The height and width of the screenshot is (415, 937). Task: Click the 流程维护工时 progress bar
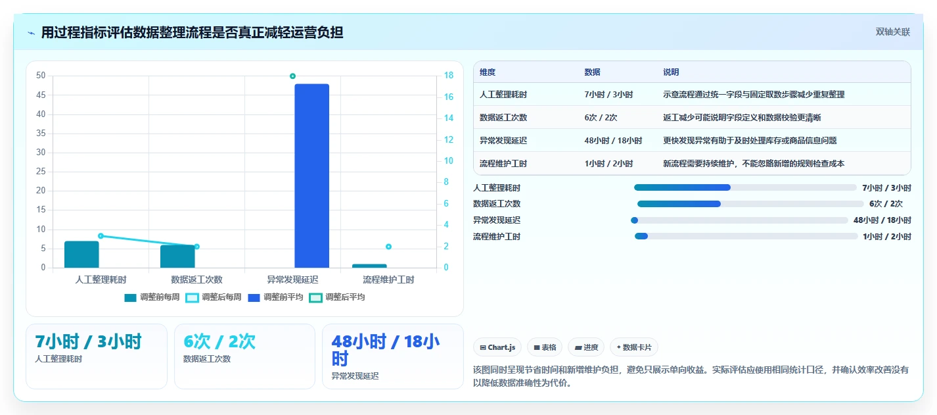tap(746, 236)
